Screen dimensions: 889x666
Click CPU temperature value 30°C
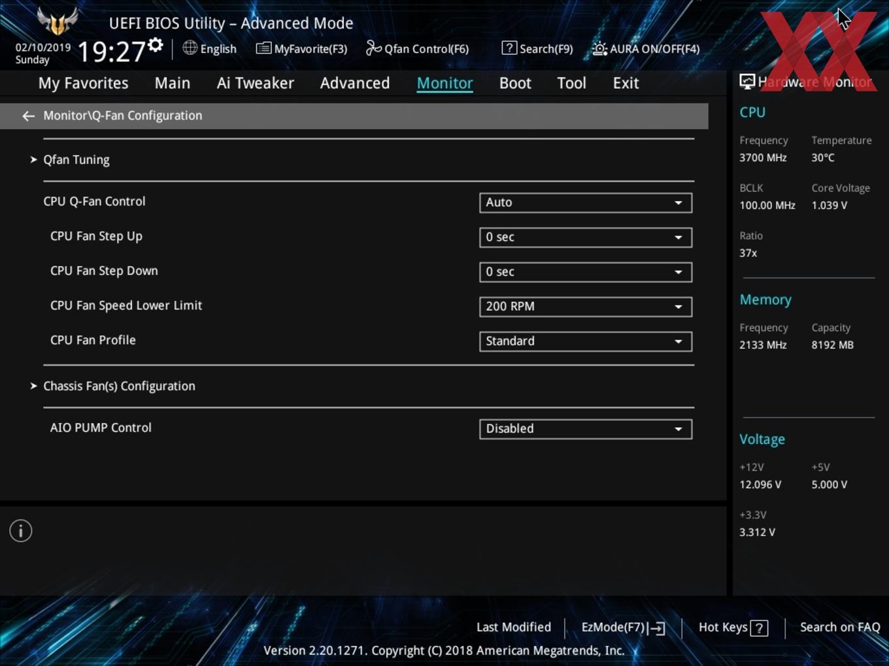coord(823,158)
